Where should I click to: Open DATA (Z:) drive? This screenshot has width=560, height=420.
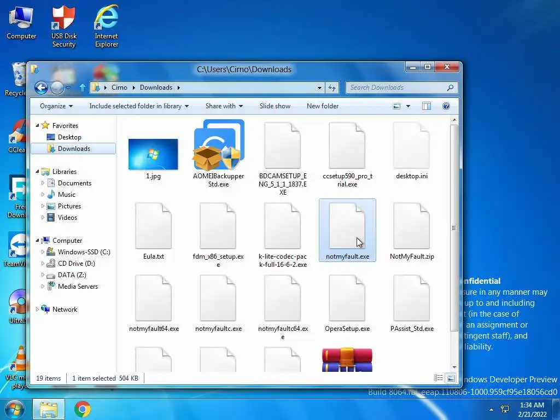(72, 275)
